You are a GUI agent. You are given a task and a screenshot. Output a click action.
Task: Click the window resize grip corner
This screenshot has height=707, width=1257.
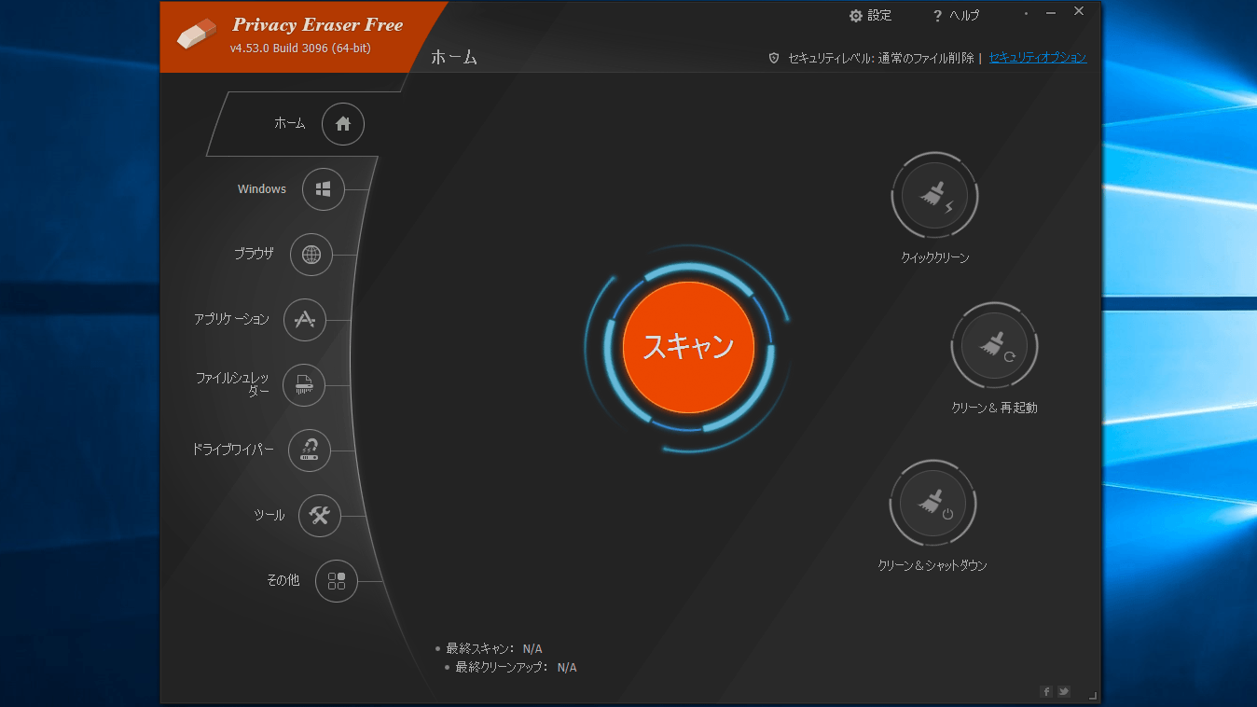click(1093, 695)
